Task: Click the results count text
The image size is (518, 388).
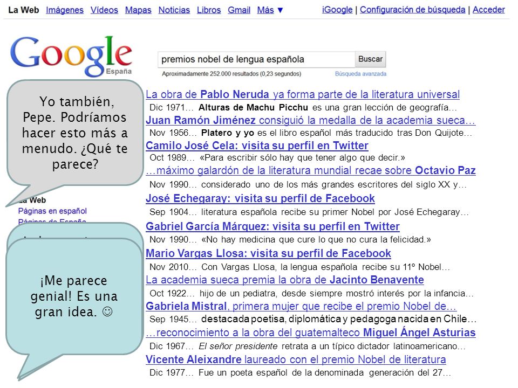Action: point(231,74)
